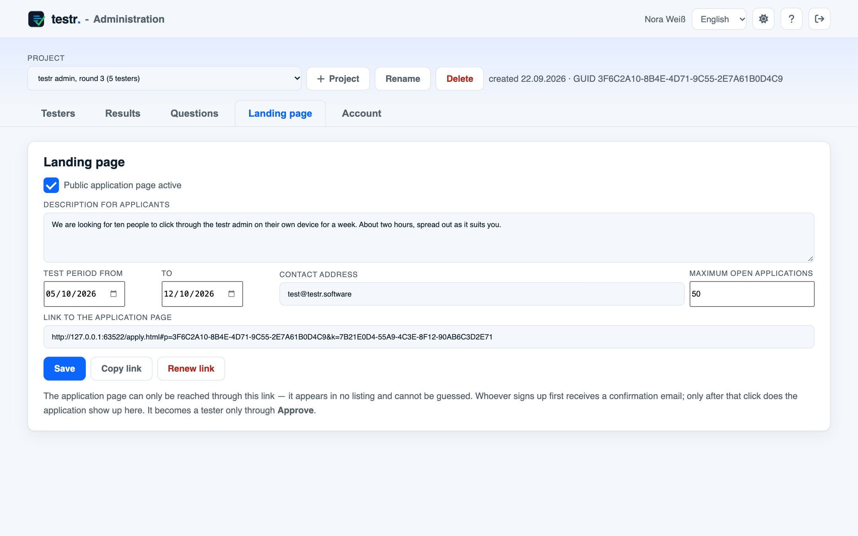Click the Nora Weiß user name
Image resolution: width=858 pixels, height=536 pixels.
(x=665, y=19)
